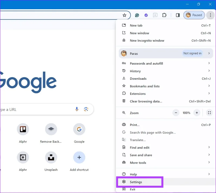Click the toolbox icon beside More tools
Viewport: 216px width, 193px height.
point(124,162)
